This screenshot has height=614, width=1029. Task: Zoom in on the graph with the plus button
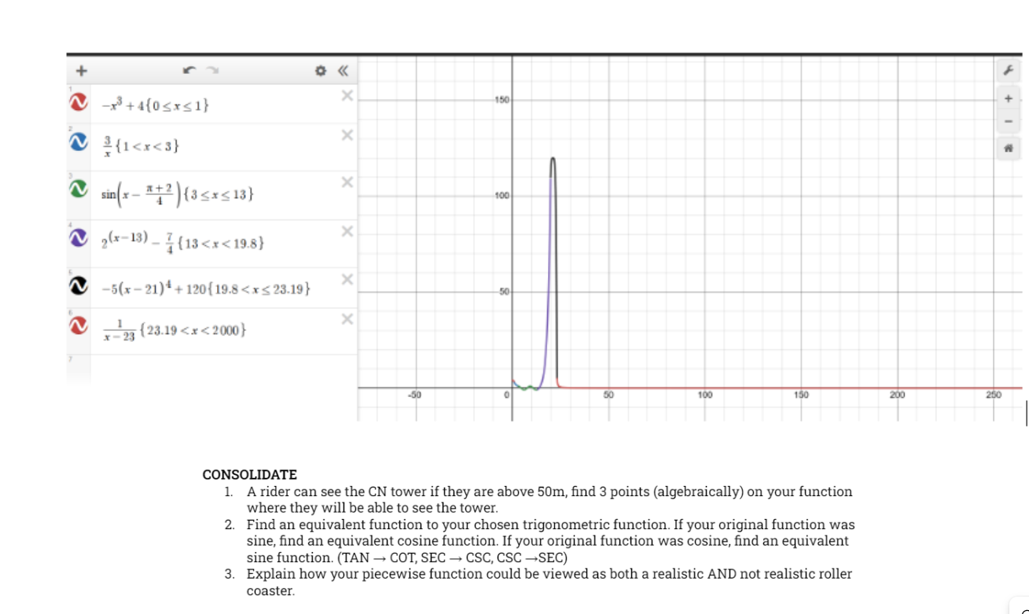point(1009,98)
